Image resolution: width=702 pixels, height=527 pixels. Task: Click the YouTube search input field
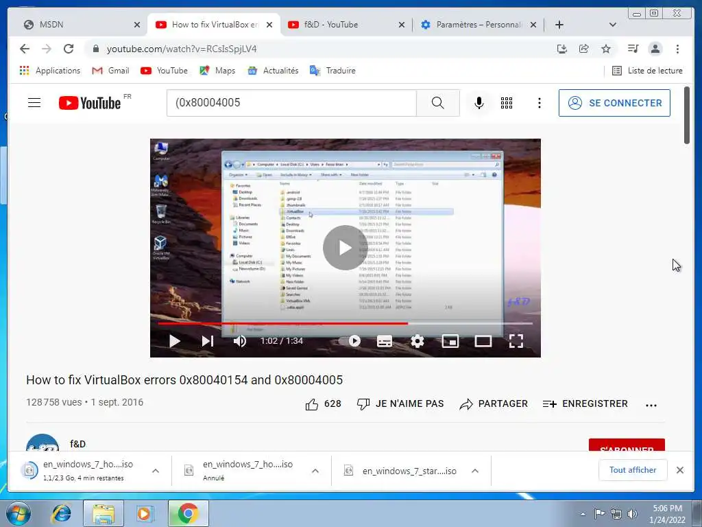(x=291, y=103)
